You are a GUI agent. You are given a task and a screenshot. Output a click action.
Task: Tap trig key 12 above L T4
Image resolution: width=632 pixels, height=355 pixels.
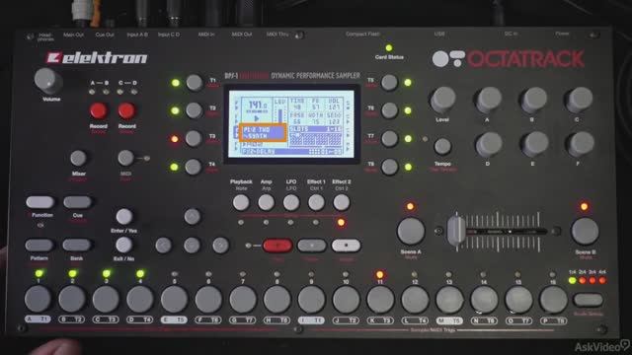click(415, 300)
